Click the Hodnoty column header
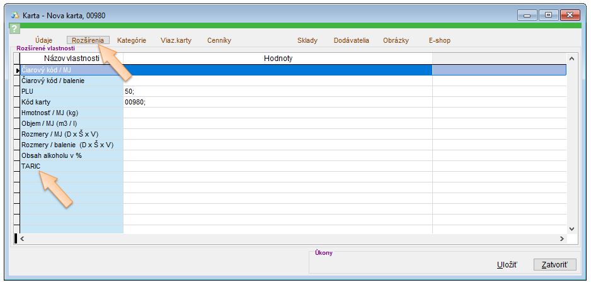The height and width of the screenshot is (285, 591). [277, 59]
